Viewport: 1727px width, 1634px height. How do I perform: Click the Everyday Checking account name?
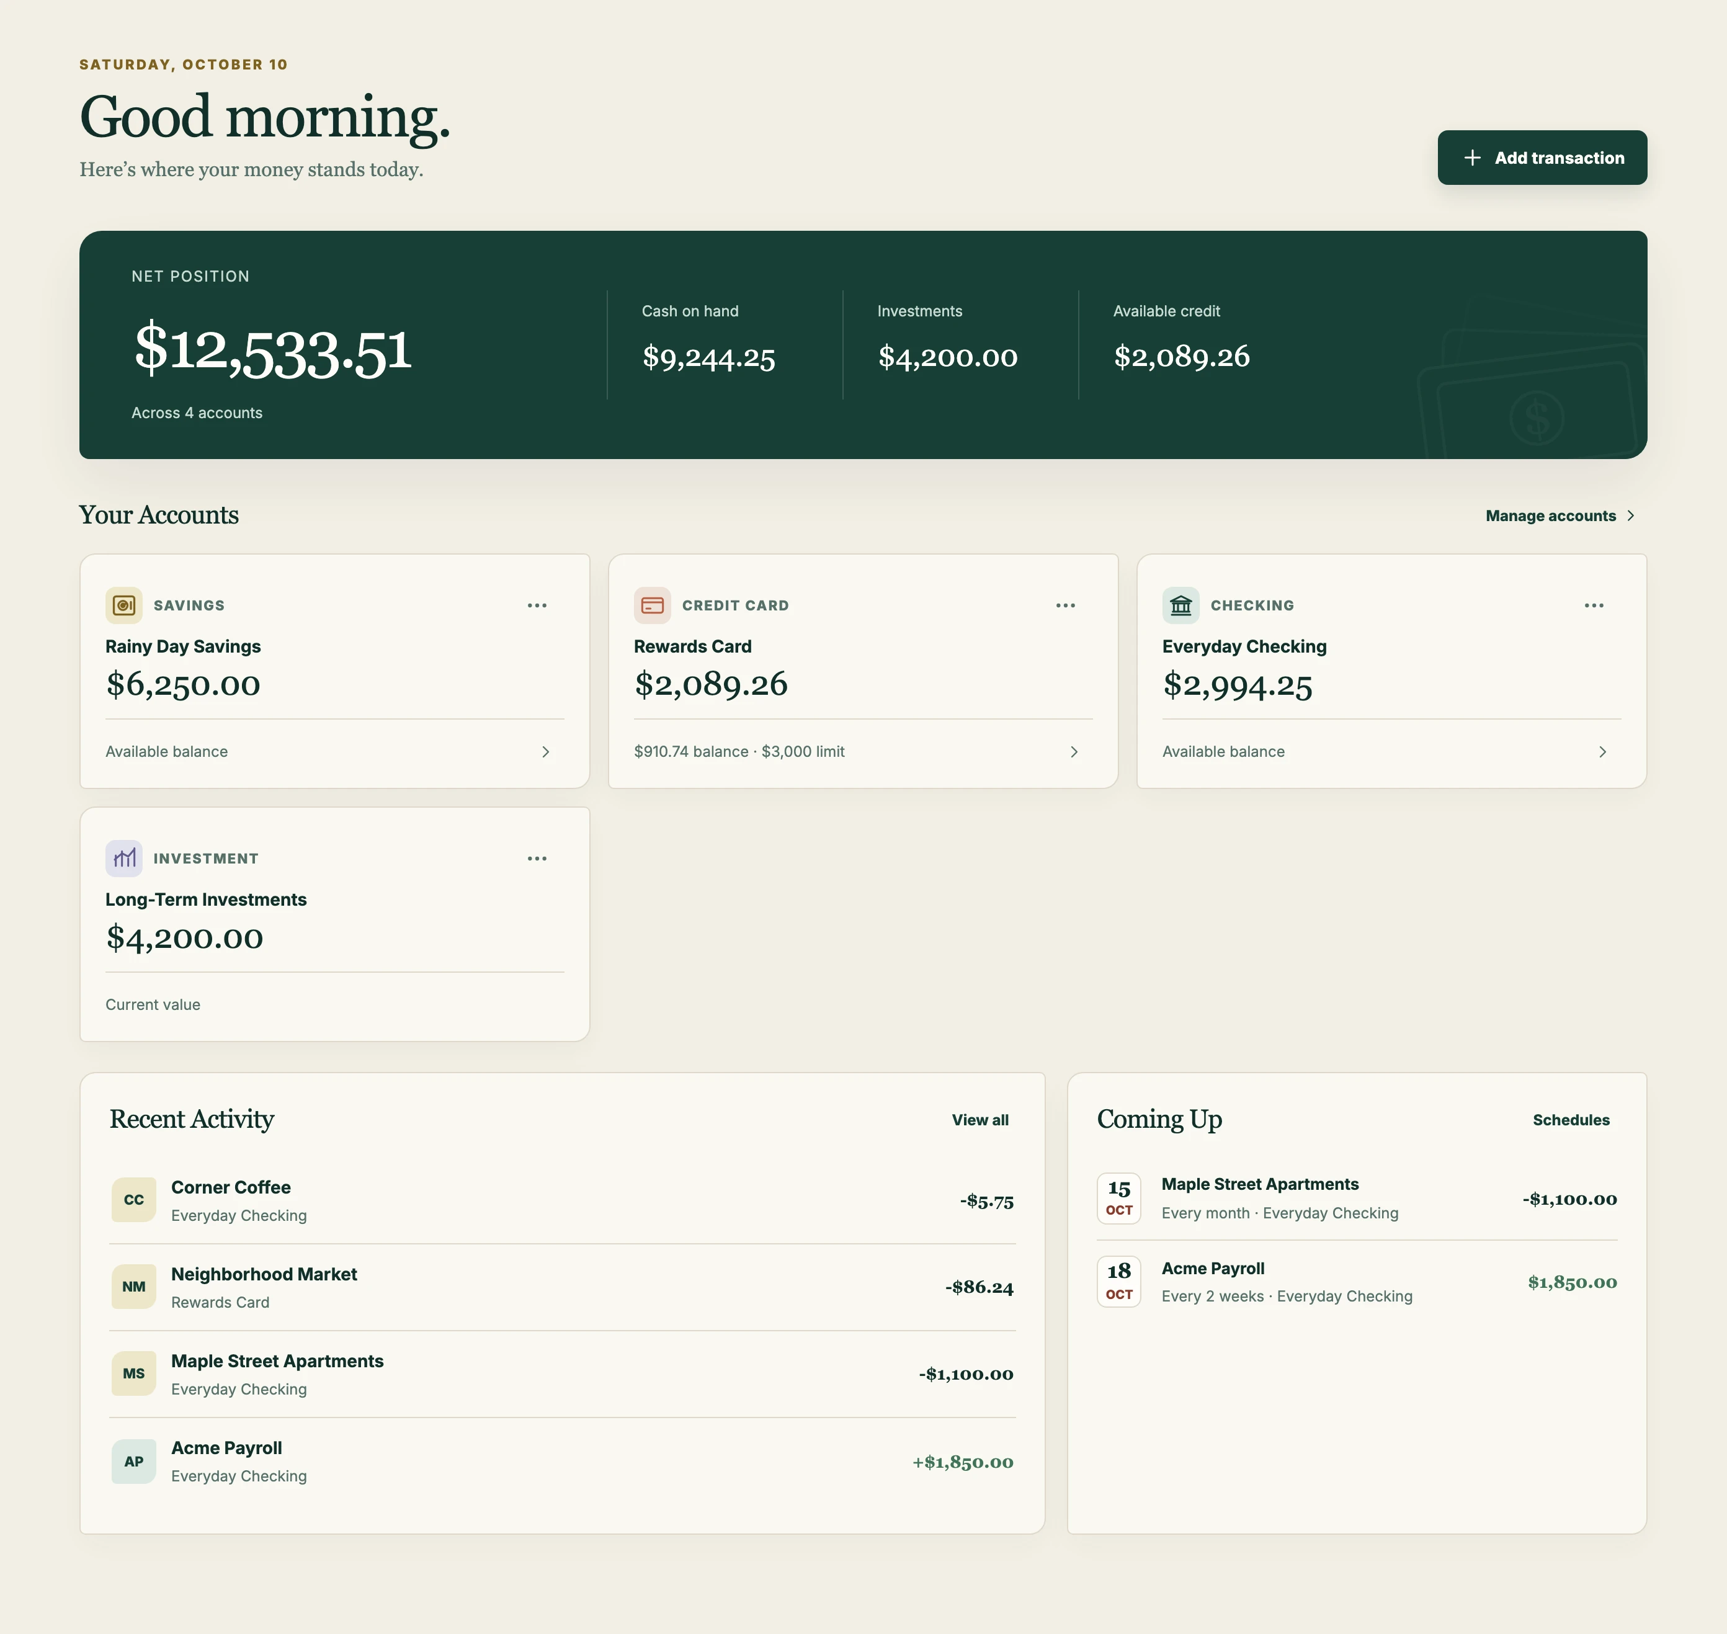click(x=1244, y=646)
